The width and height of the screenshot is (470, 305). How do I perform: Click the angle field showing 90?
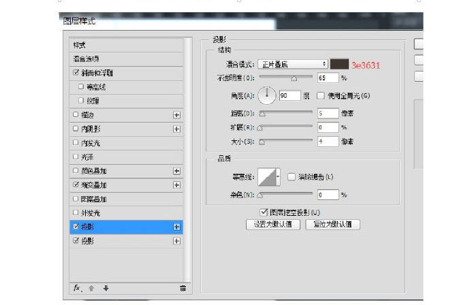(x=289, y=95)
